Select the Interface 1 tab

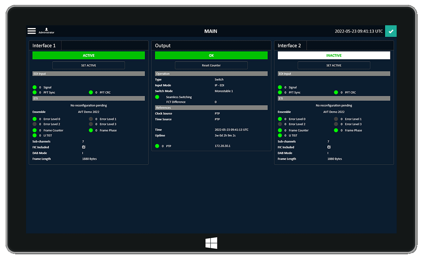pyautogui.click(x=44, y=46)
